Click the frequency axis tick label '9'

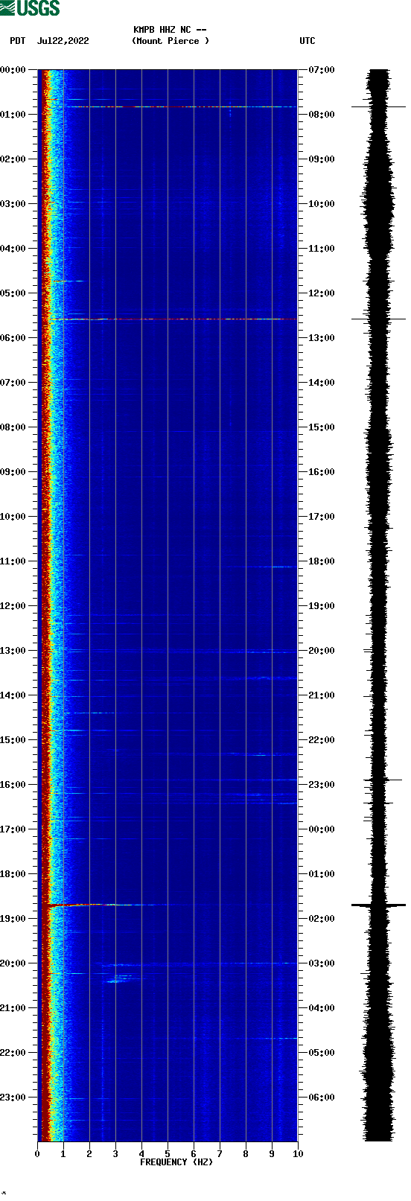click(x=272, y=1154)
